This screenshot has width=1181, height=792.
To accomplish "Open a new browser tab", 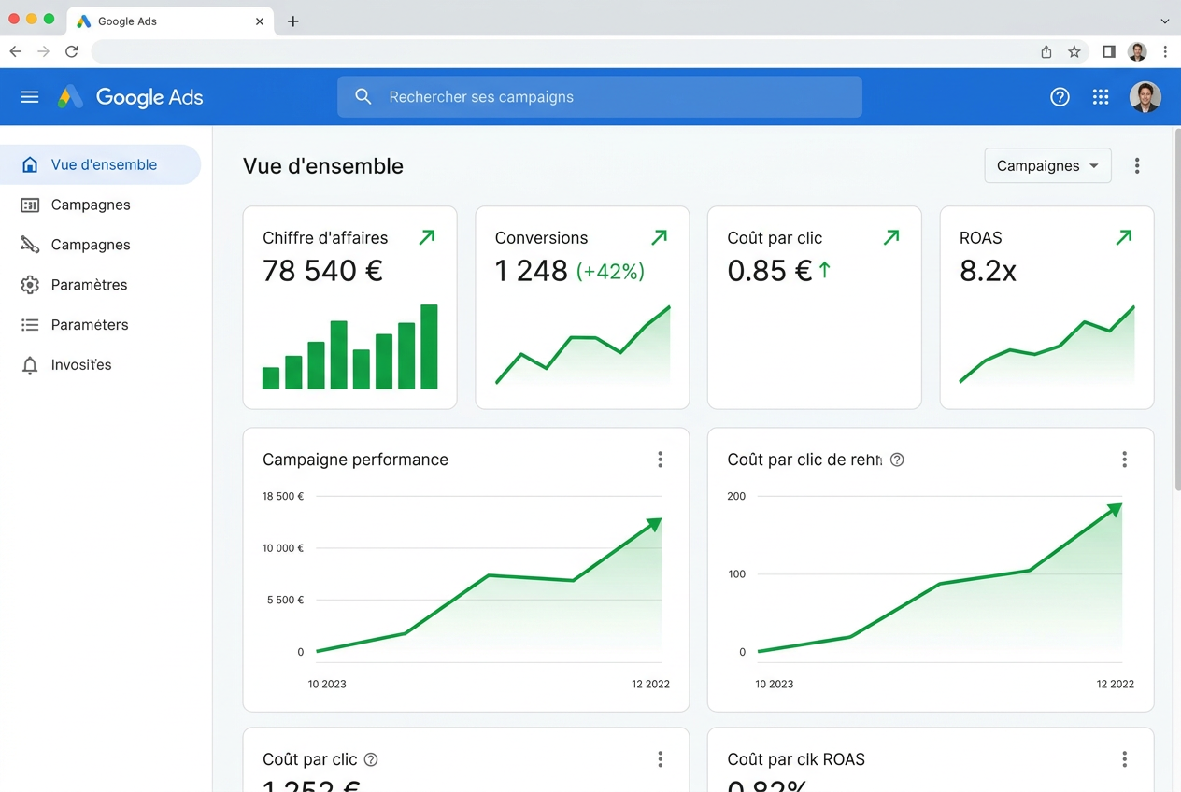I will click(x=293, y=21).
